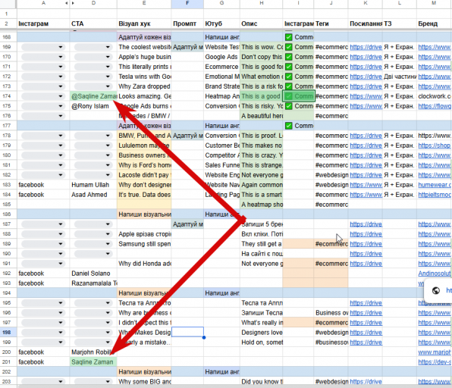452x388 pixels.
Task: Select column A header
Action: pyautogui.click(x=43, y=3)
